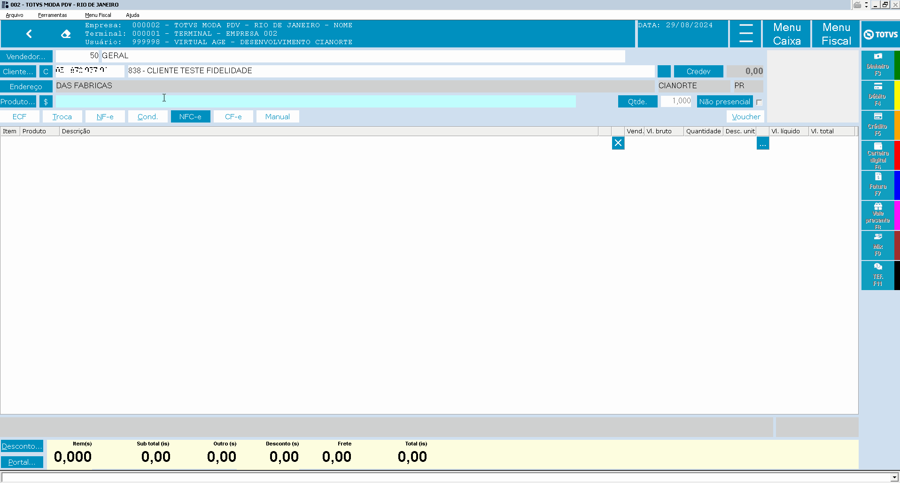Open the Ajuda menu

[x=132, y=15]
